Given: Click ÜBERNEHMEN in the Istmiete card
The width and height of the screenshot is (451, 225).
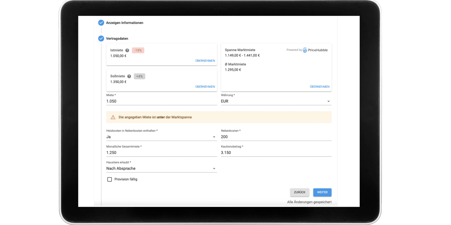Looking at the screenshot, I should click(x=205, y=61).
